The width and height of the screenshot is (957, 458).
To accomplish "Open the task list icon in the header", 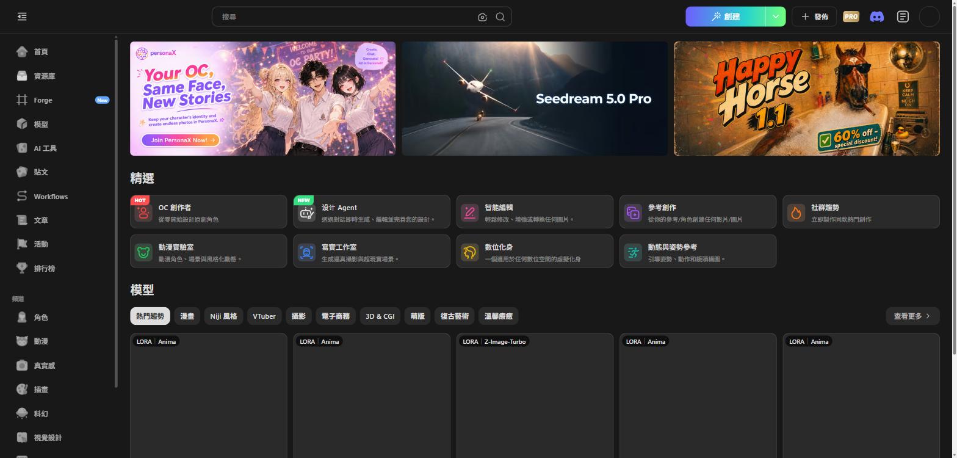I will pos(903,16).
